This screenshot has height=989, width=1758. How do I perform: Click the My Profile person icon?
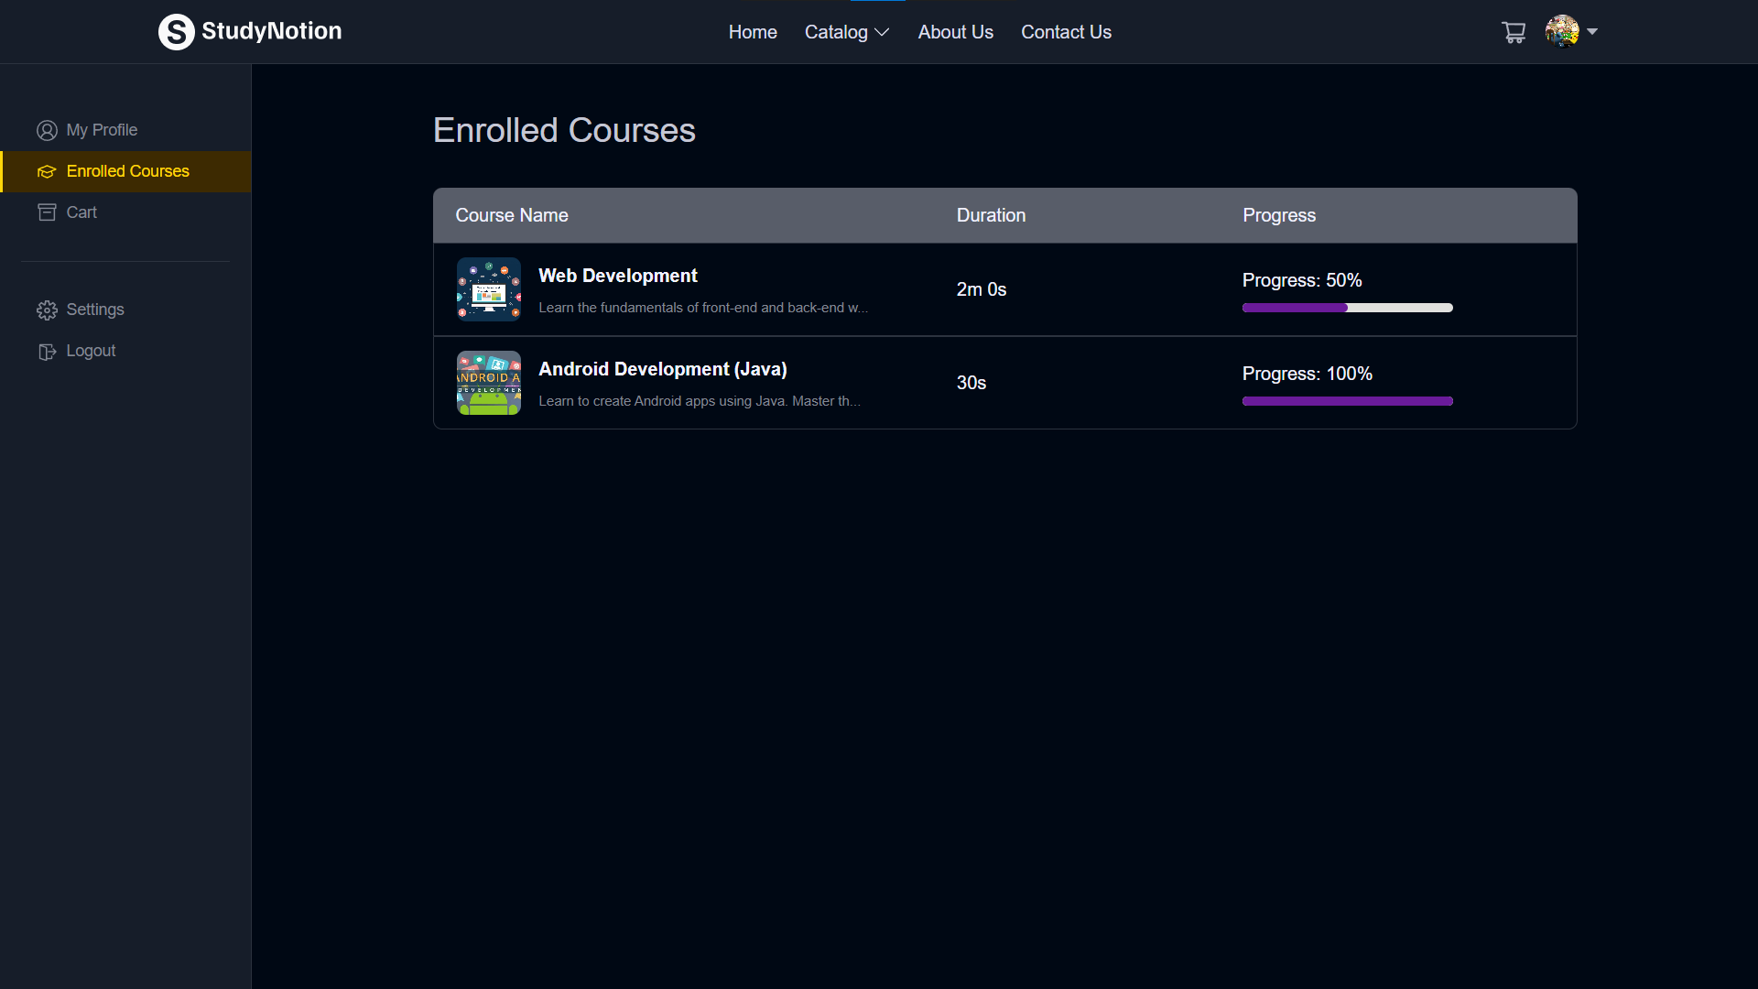tap(47, 131)
